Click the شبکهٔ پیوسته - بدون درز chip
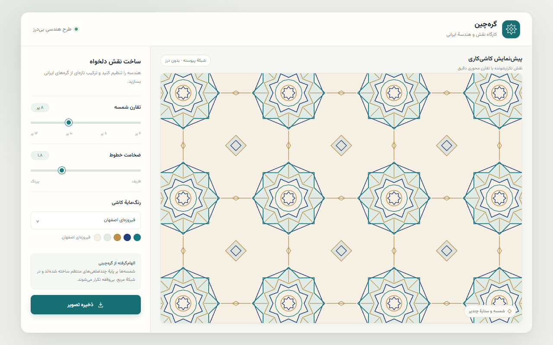This screenshot has height=345, width=553. click(x=185, y=60)
